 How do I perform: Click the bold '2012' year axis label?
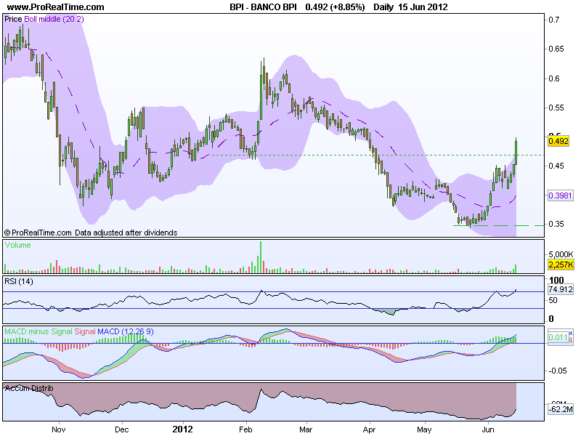coord(182,429)
